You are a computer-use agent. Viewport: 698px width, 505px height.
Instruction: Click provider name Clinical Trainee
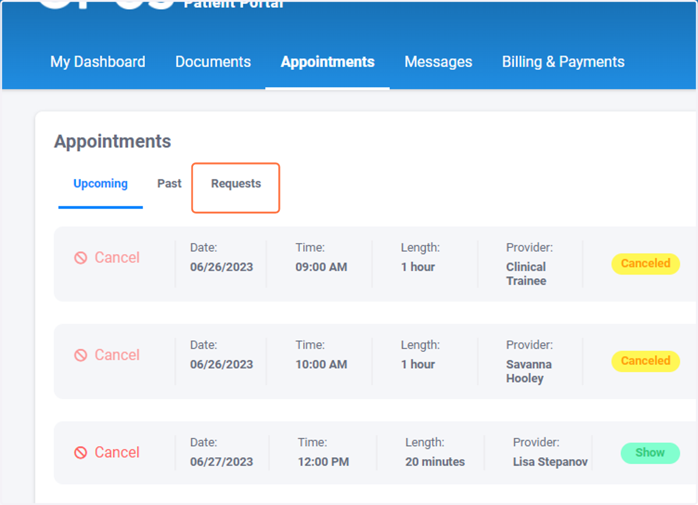pyautogui.click(x=526, y=274)
